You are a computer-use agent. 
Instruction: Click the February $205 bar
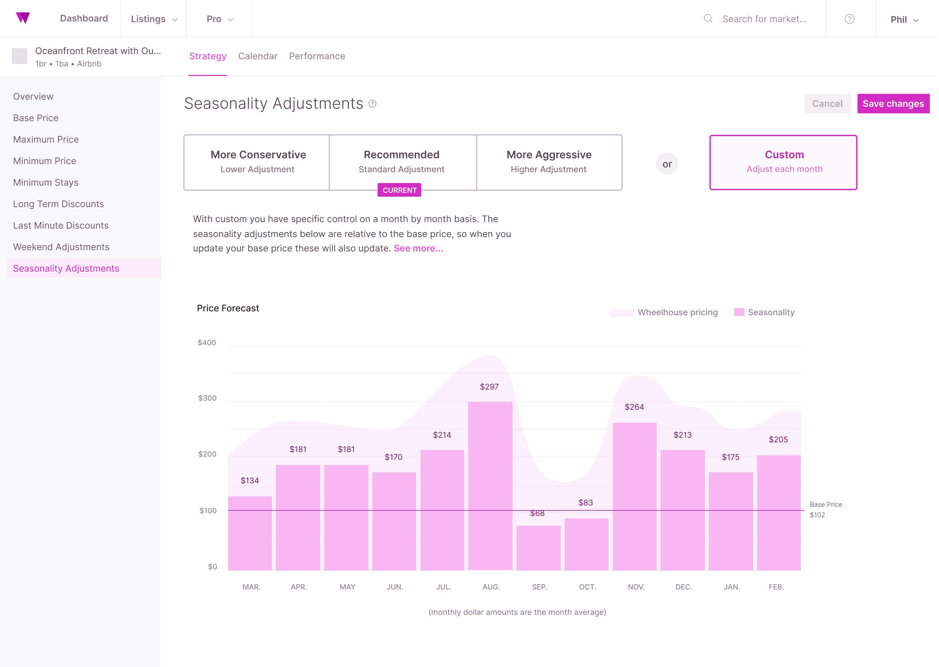click(779, 513)
